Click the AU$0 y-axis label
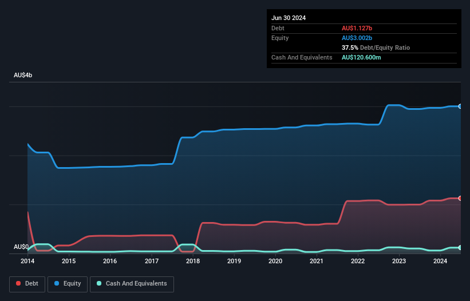The image size is (470, 301). point(21,247)
